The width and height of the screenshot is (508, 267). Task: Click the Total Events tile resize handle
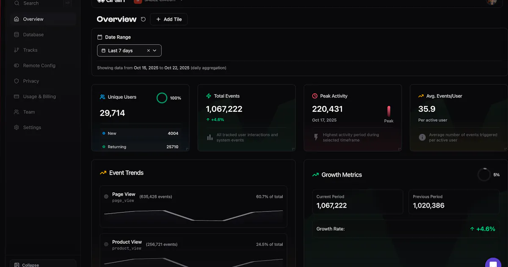click(293, 149)
